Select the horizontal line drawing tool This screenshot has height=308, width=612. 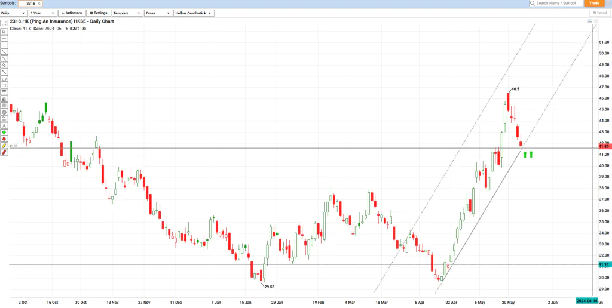4,38
